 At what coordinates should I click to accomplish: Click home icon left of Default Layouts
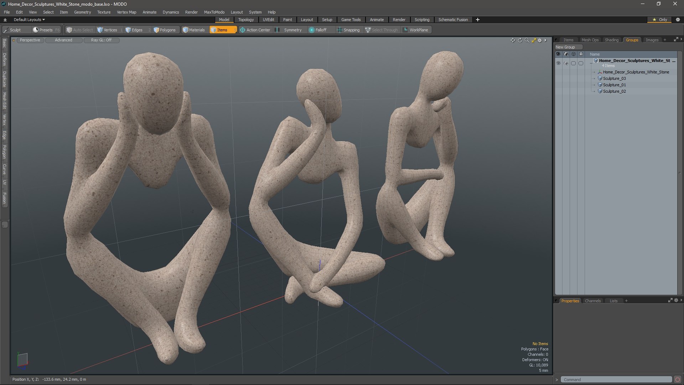[5, 20]
